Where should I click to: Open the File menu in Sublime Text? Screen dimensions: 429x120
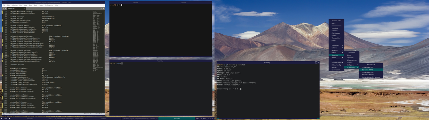[x=4, y=5]
